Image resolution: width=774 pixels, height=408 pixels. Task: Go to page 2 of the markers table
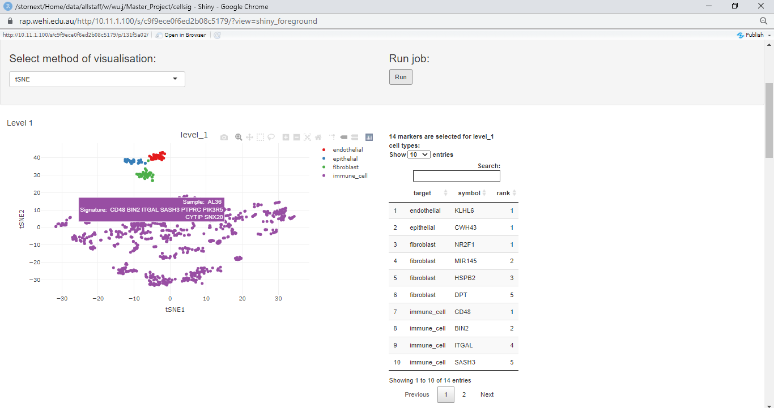pyautogui.click(x=464, y=394)
